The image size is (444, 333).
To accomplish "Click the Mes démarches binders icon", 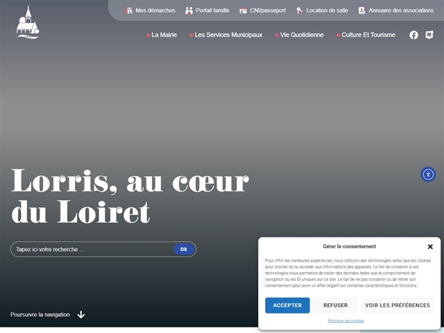I will 129,11.
